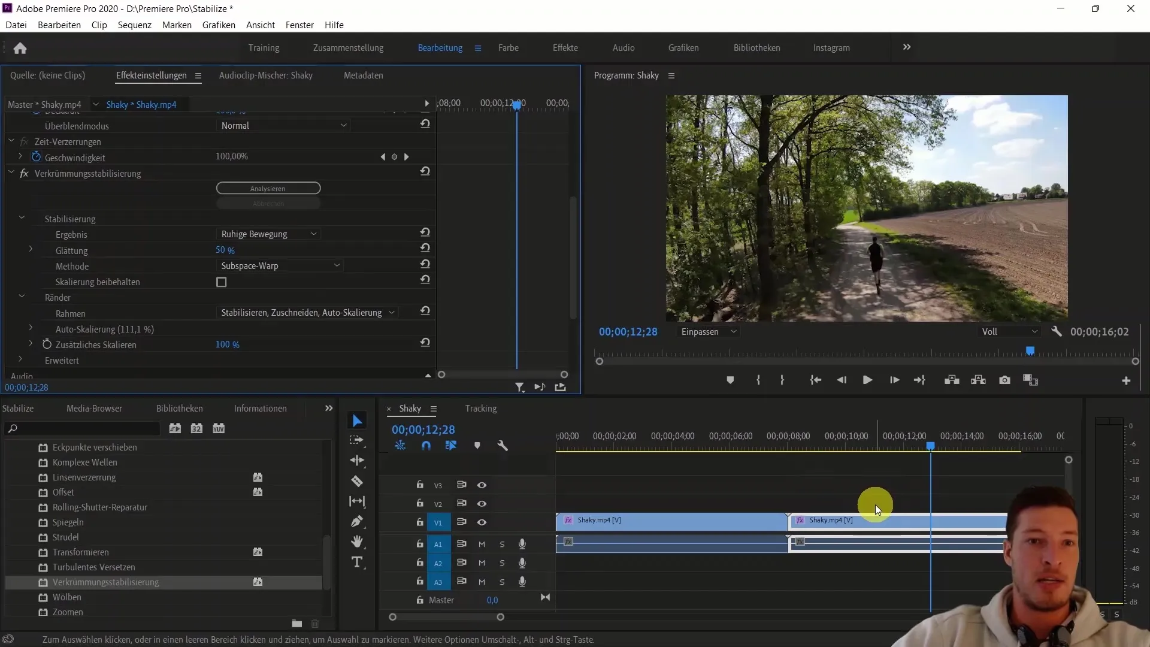Expand the Glättung property
Image resolution: width=1150 pixels, height=647 pixels.
(x=31, y=249)
